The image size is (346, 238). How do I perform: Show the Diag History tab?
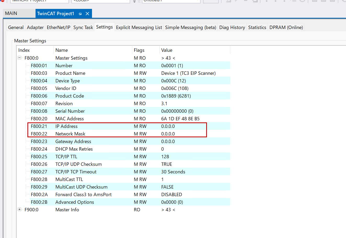click(x=232, y=27)
